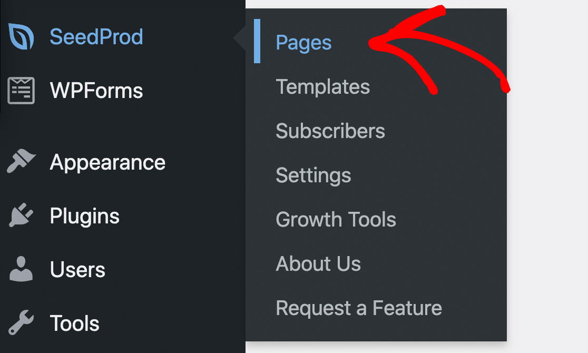
Task: Open the Users menu label
Action: 77,270
